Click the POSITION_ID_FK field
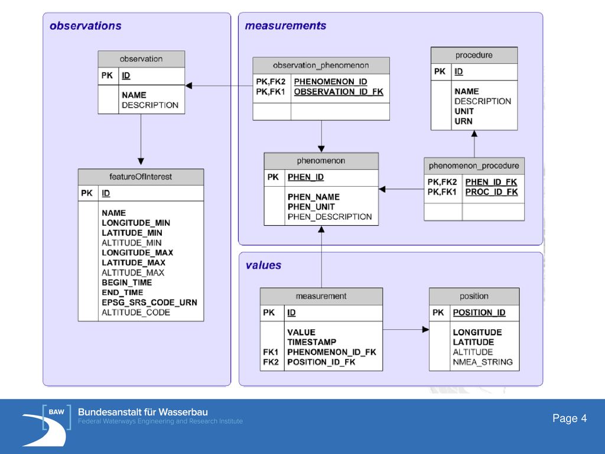The width and height of the screenshot is (605, 454). 321,362
